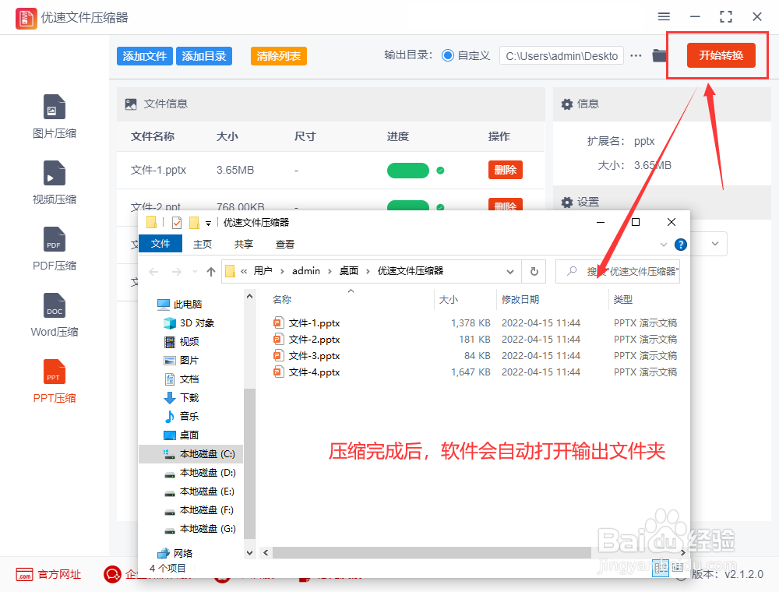The image size is (779, 592).
Task: Select the 自定义 output radio button
Action: (448, 55)
